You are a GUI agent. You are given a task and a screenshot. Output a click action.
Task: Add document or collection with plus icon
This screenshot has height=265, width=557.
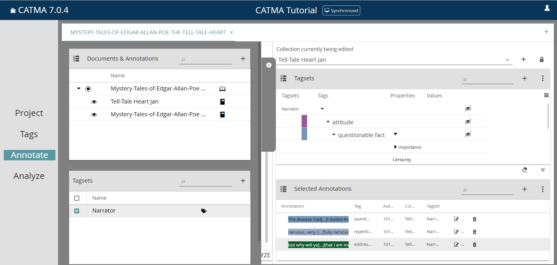click(x=243, y=59)
